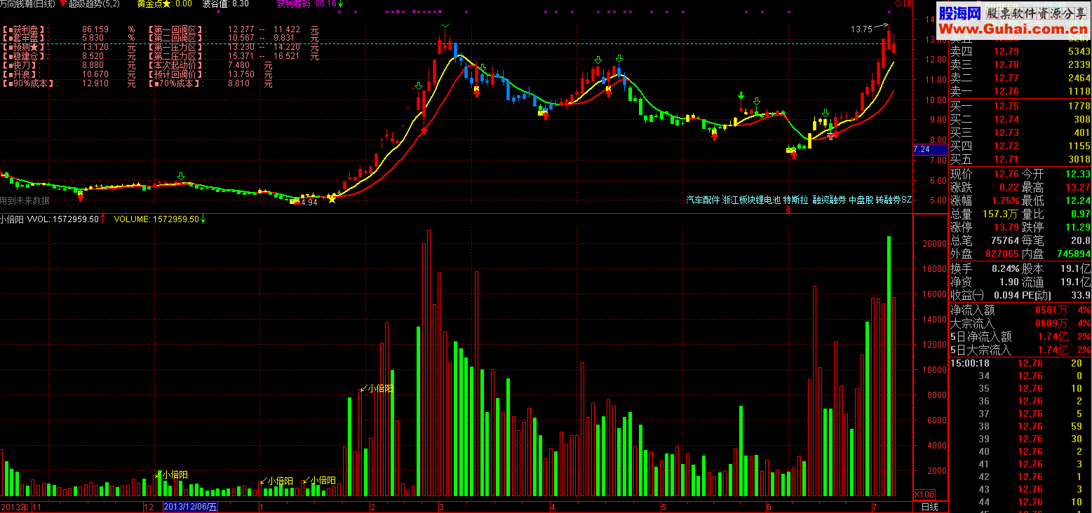The width and height of the screenshot is (1092, 513).
Task: Click the gold star in 黄金点 label
Action: 167,4
